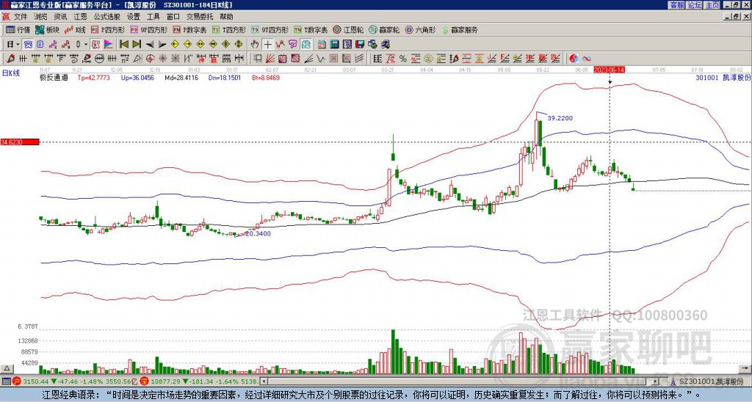Click the red-blue yin-yang icon

(x=574, y=59)
